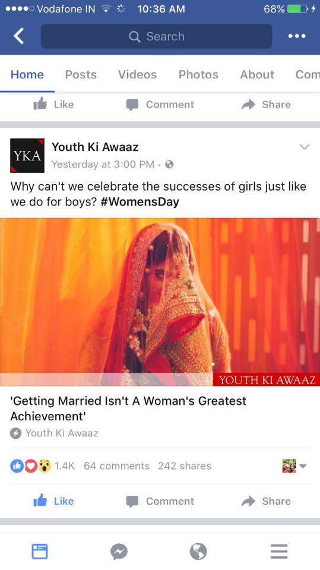This screenshot has width=320, height=570.
Task: Tap the YKA page logo
Action: [x=27, y=155]
